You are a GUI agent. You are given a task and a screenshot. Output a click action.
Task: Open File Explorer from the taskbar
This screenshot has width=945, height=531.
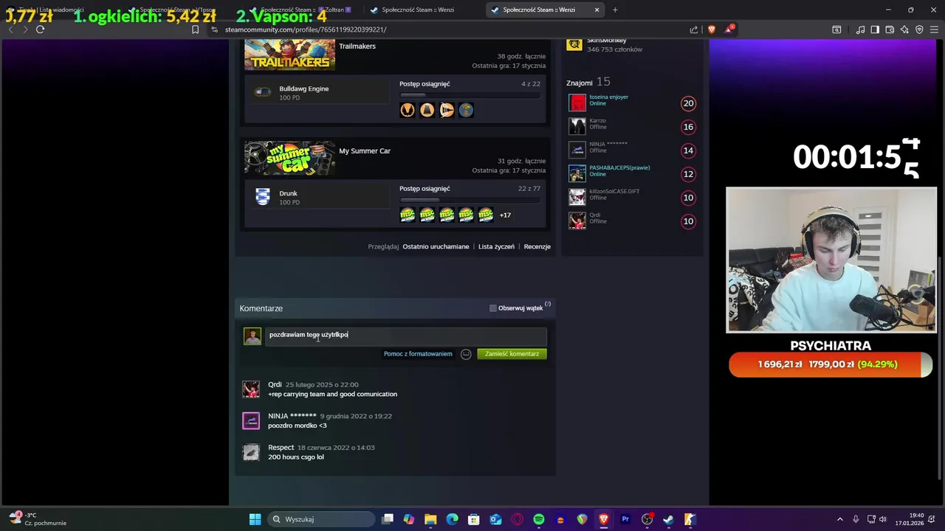(430, 519)
